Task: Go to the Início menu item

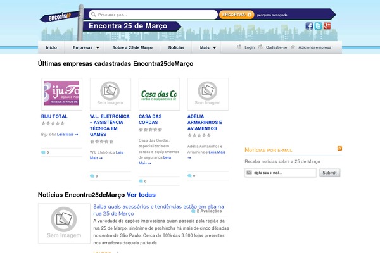Action: pos(51,47)
